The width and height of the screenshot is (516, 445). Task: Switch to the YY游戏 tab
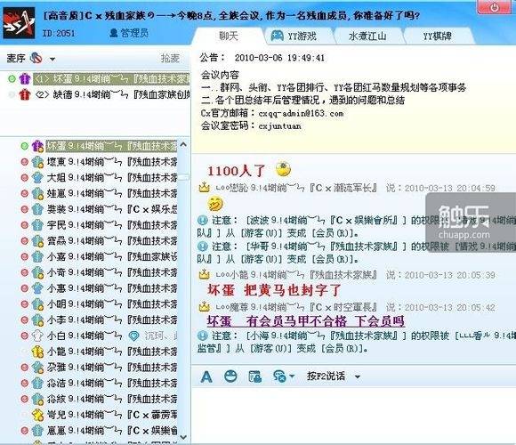294,36
